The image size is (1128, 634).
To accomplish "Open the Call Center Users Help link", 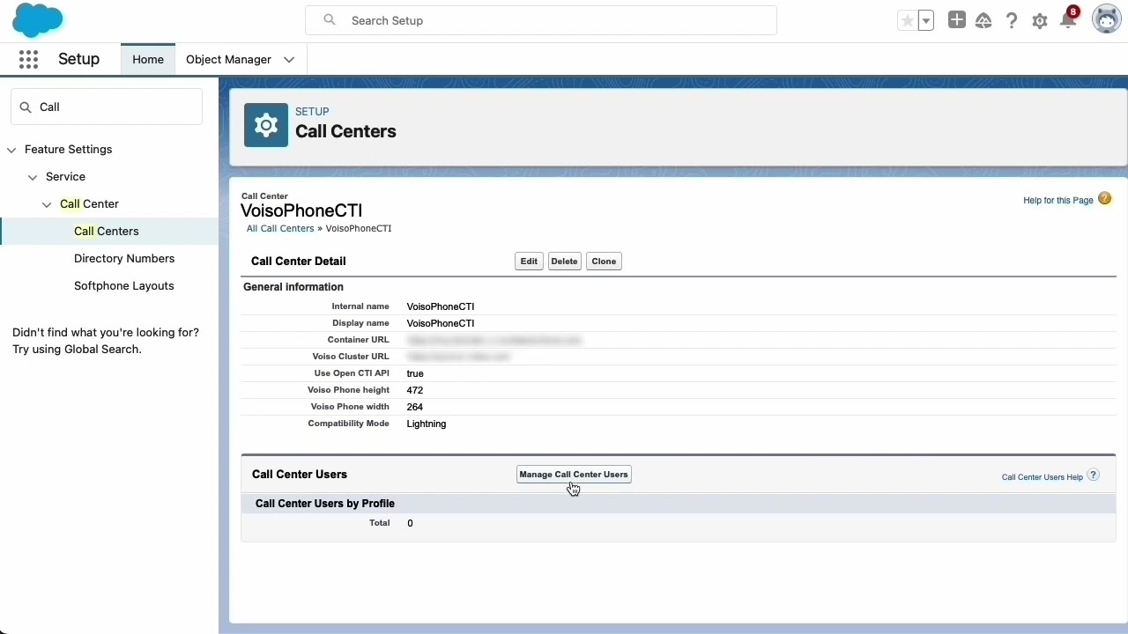I will pyautogui.click(x=1042, y=477).
